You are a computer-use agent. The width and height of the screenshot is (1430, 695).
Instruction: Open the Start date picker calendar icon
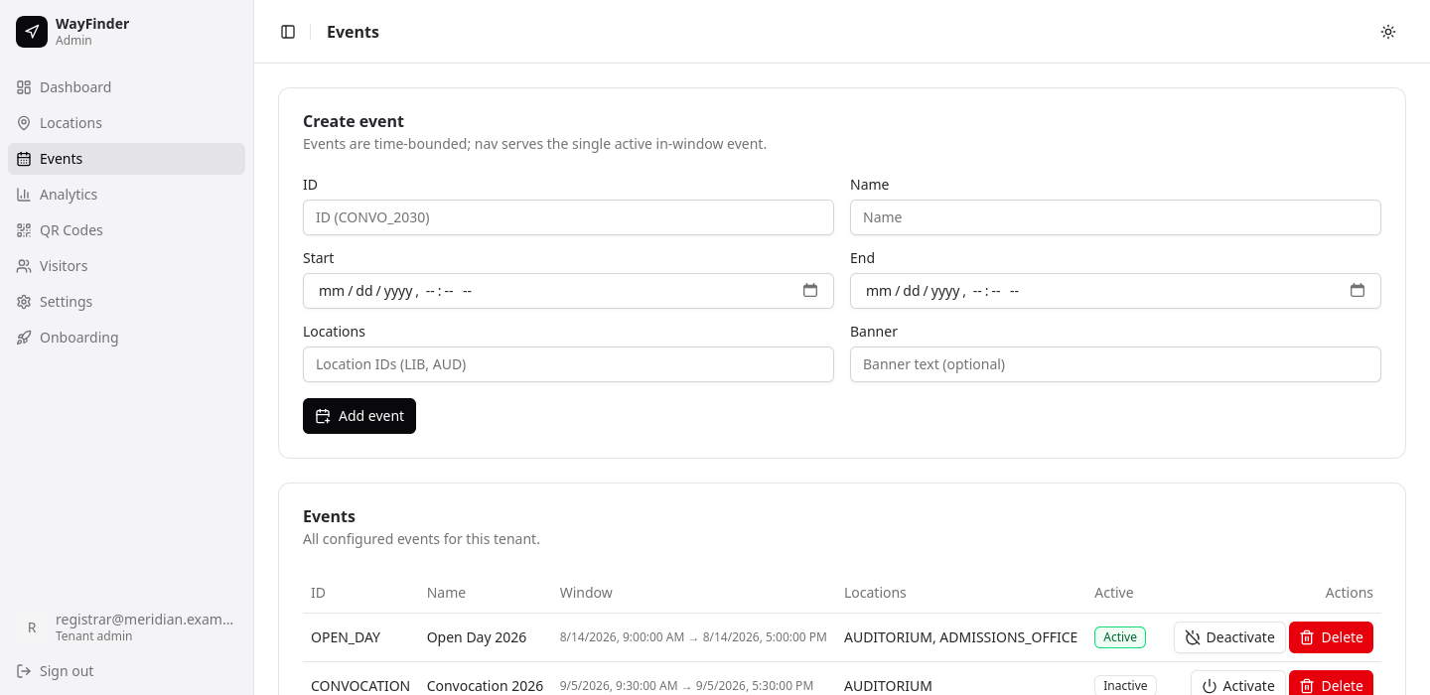pyautogui.click(x=810, y=291)
